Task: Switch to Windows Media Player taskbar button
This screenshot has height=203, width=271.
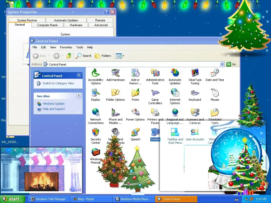Action: point(134,199)
